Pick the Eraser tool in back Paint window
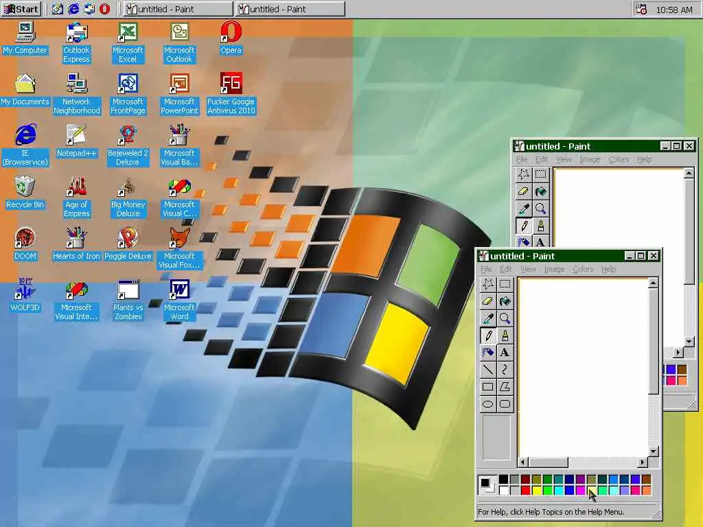Image resolution: width=703 pixels, height=527 pixels. tap(523, 191)
